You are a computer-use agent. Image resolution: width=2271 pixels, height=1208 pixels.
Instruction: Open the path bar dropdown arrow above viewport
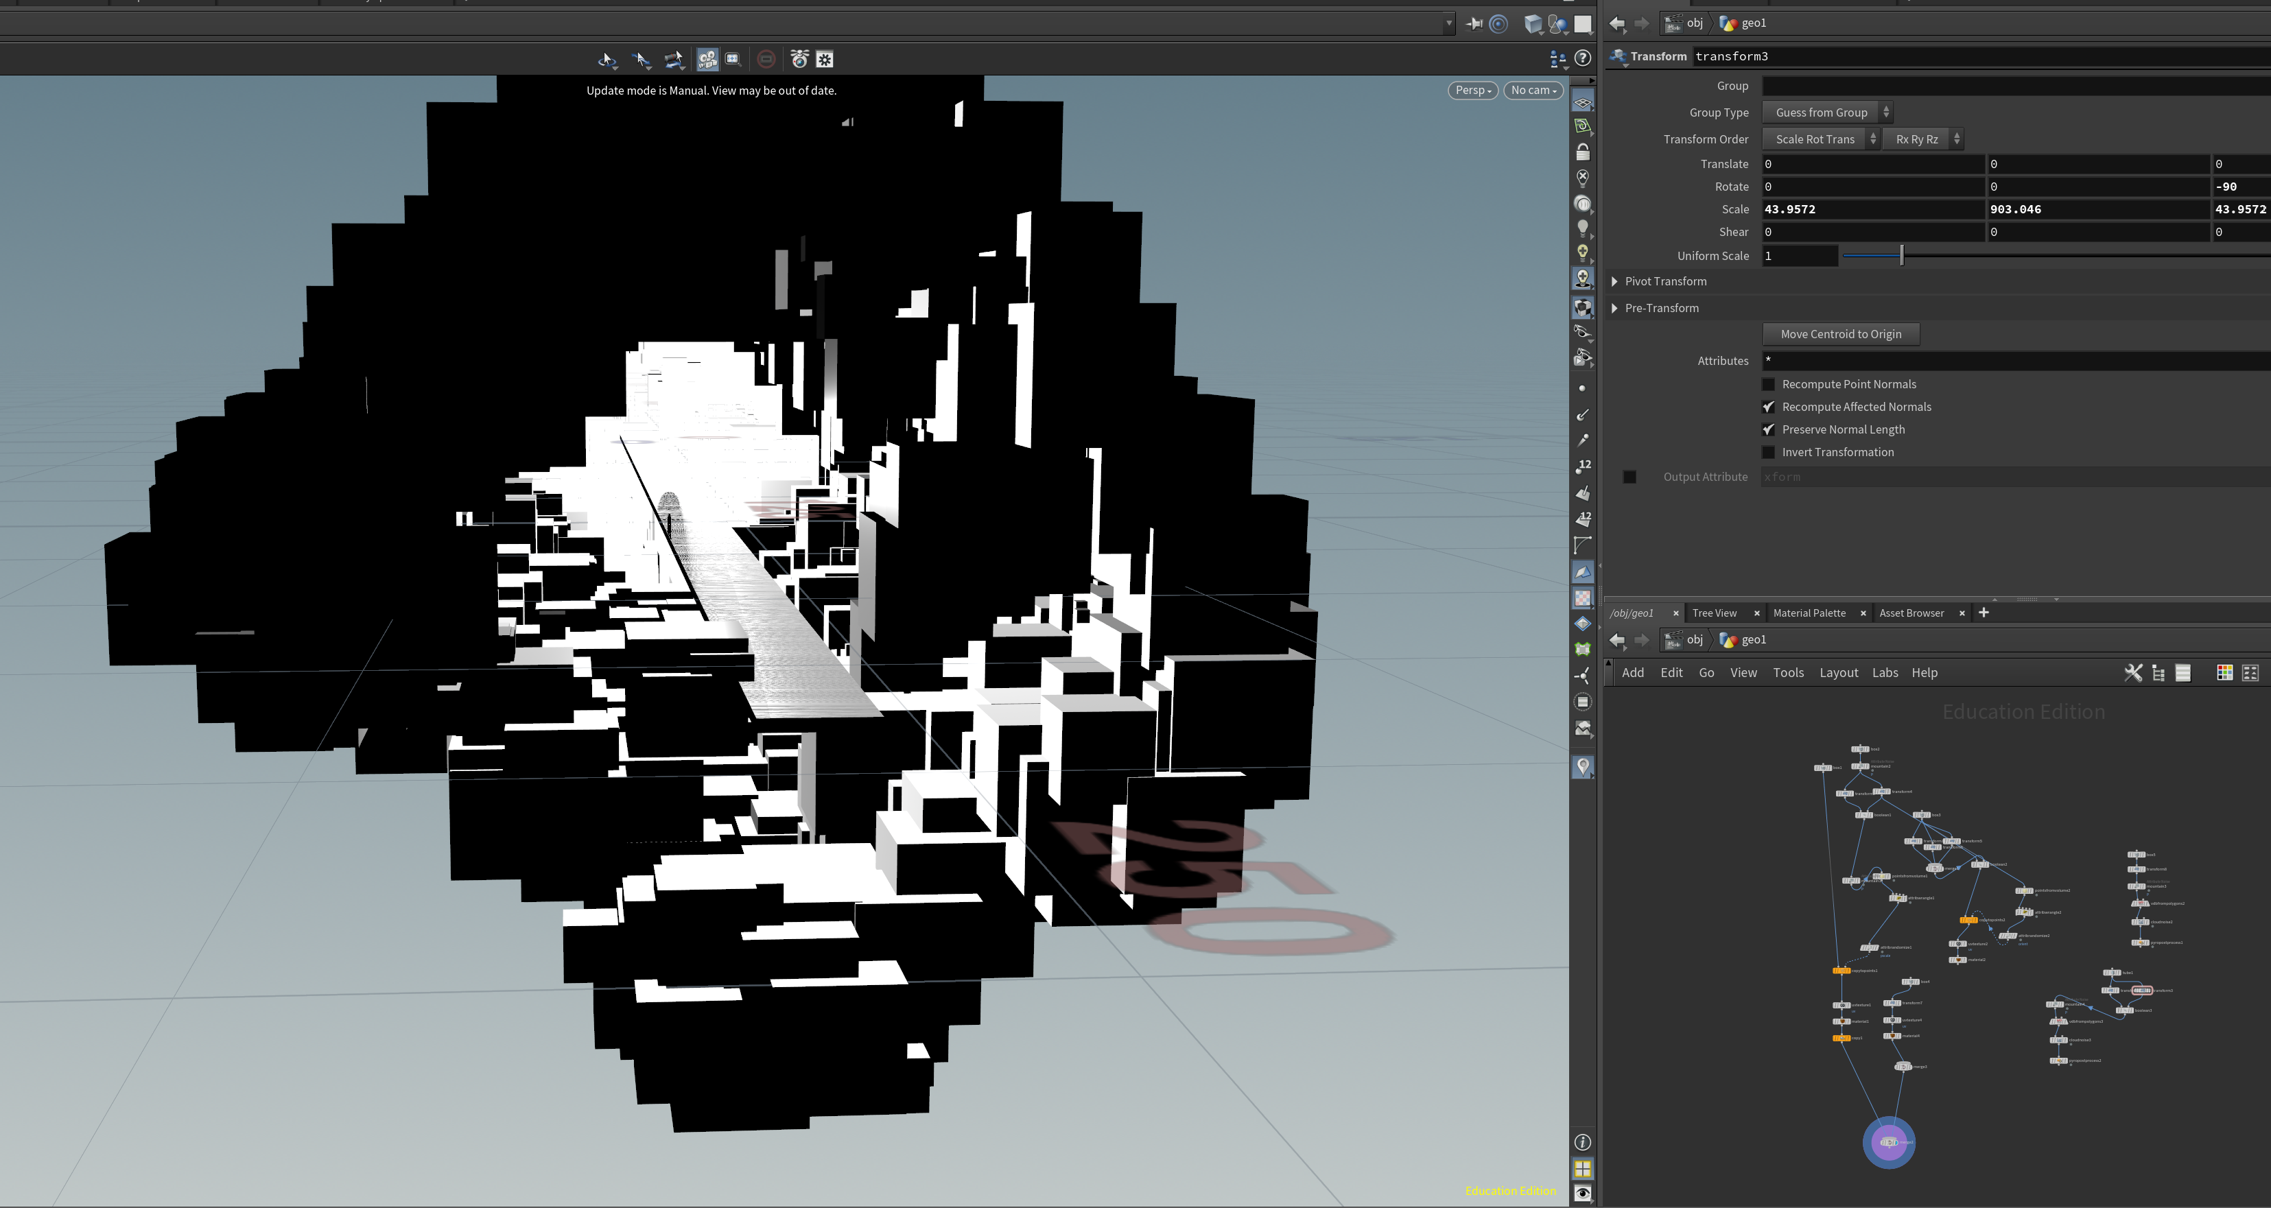pyautogui.click(x=1448, y=24)
